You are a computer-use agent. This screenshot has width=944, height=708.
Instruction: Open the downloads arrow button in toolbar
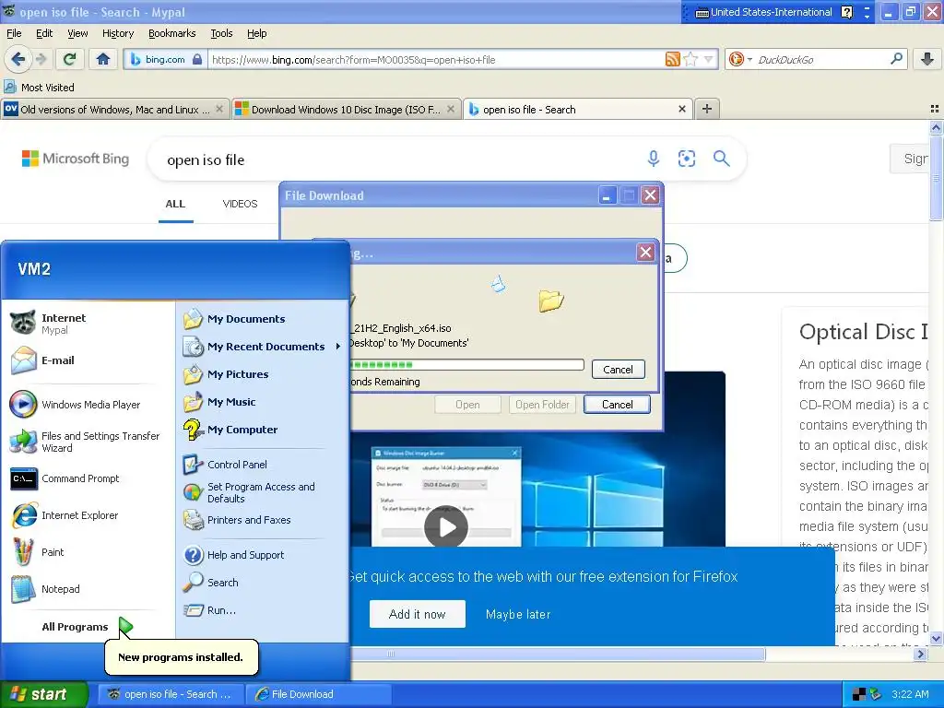[x=927, y=59]
